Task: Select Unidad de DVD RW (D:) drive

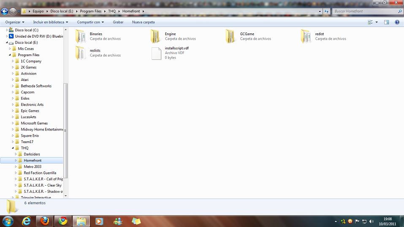Action: click(39, 36)
